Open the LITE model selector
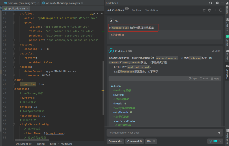This screenshot has width=229, height=146. [215, 141]
